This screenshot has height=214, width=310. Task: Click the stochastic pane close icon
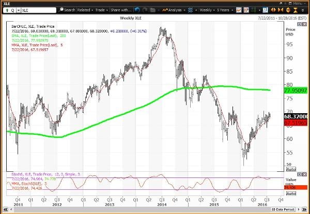(x=304, y=174)
